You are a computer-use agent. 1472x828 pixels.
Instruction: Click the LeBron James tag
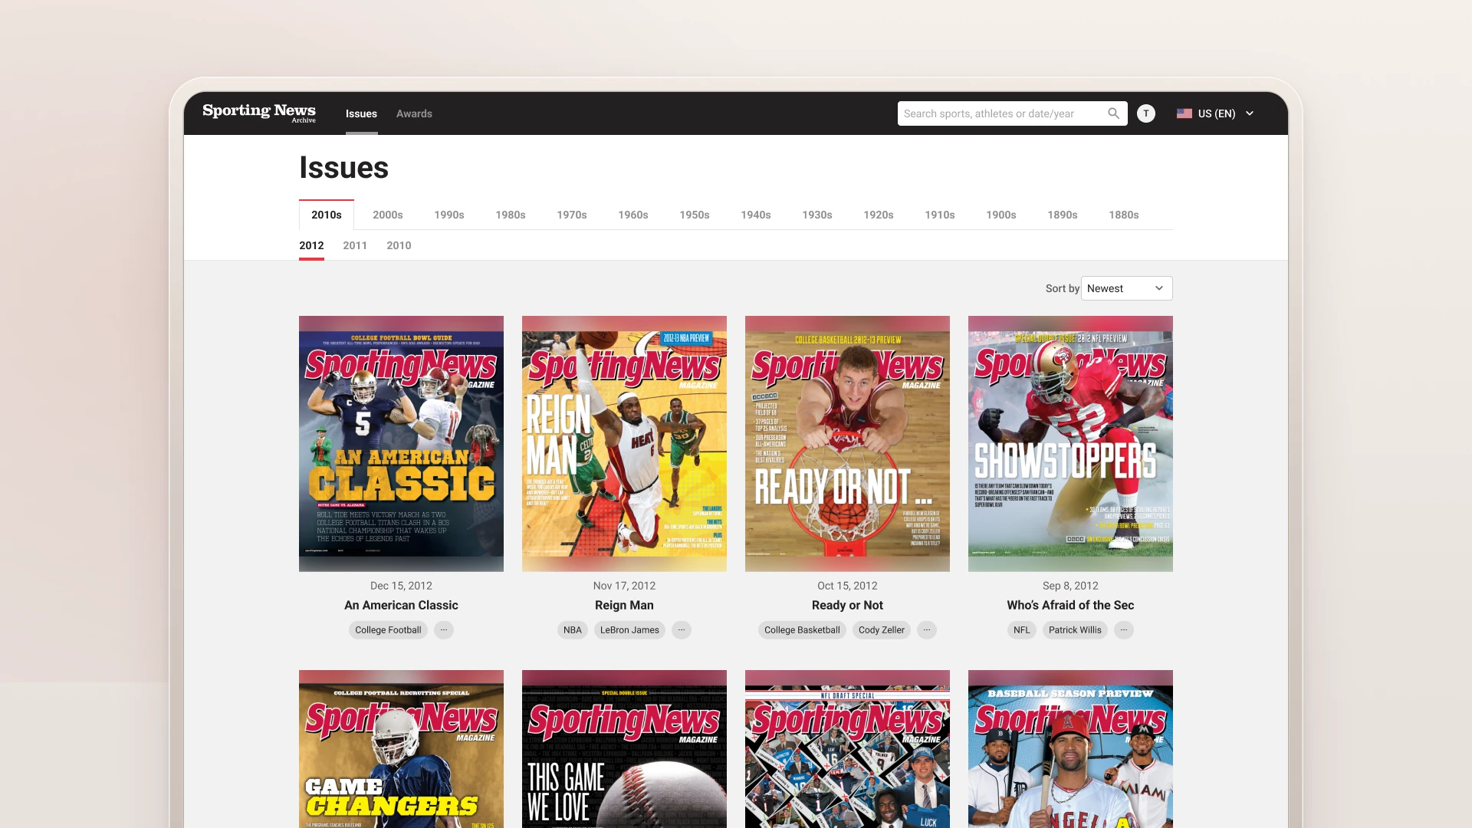(629, 630)
